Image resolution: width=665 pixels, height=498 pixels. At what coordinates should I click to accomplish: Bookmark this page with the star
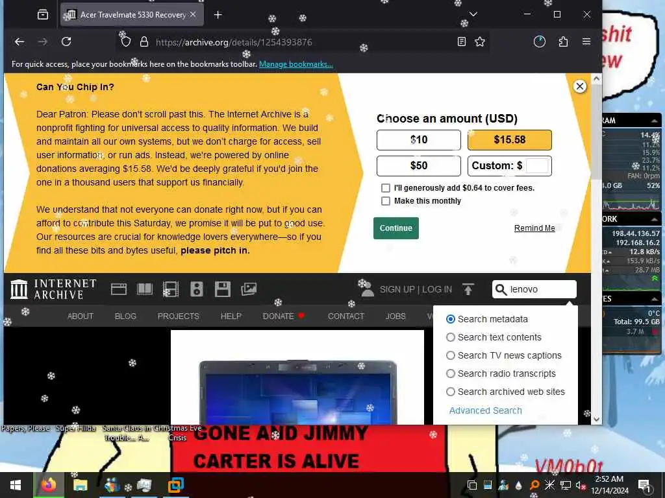(480, 41)
